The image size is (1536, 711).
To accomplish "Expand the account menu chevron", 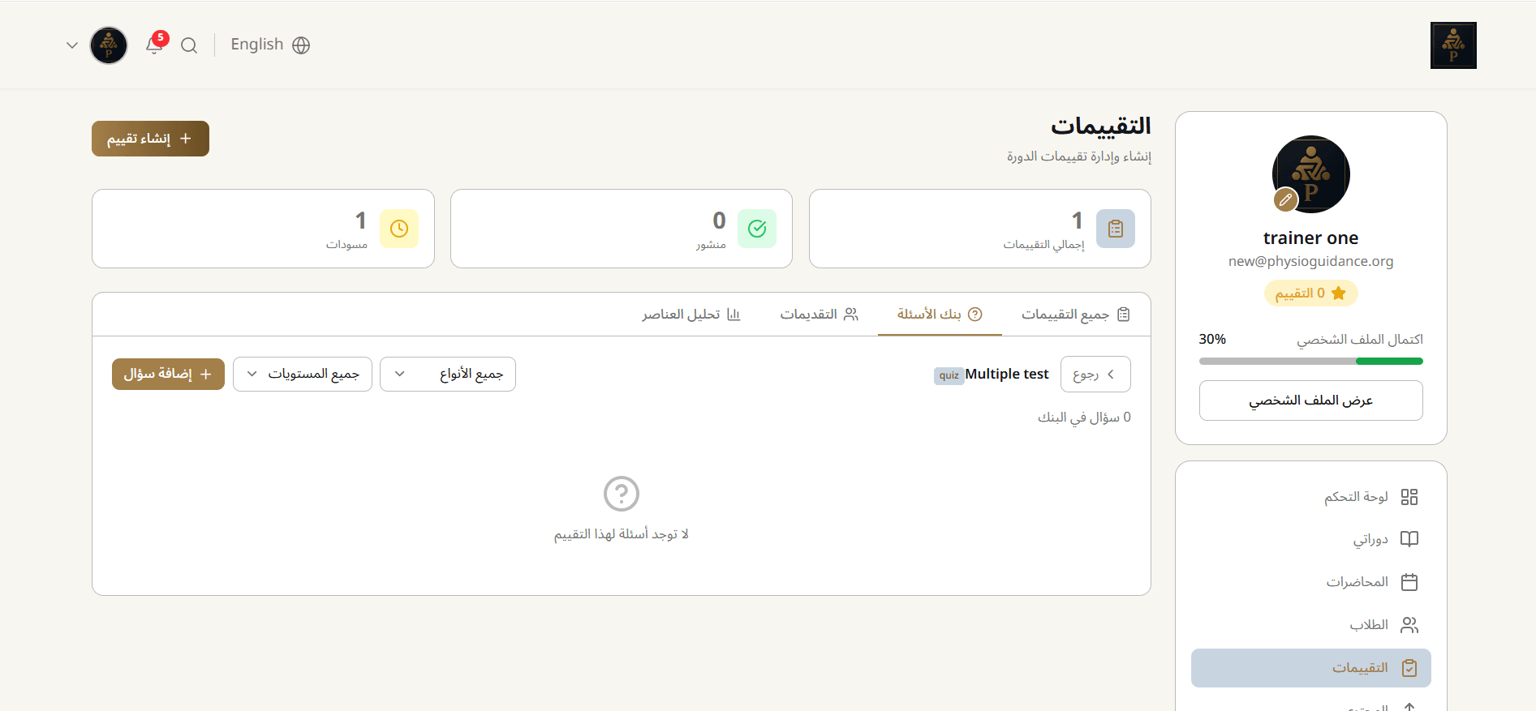I will pos(72,45).
